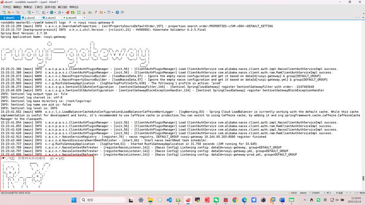The height and width of the screenshot is (205, 365).
Task: Open Microsoft Edge on the taskbar
Action: pyautogui.click(x=244, y=200)
